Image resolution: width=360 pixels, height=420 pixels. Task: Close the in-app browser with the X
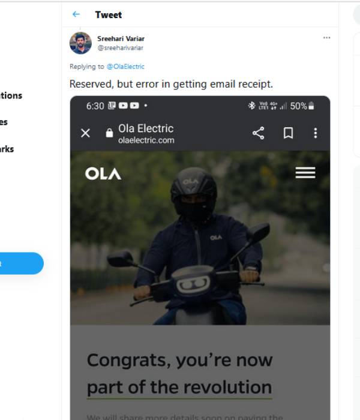85,133
